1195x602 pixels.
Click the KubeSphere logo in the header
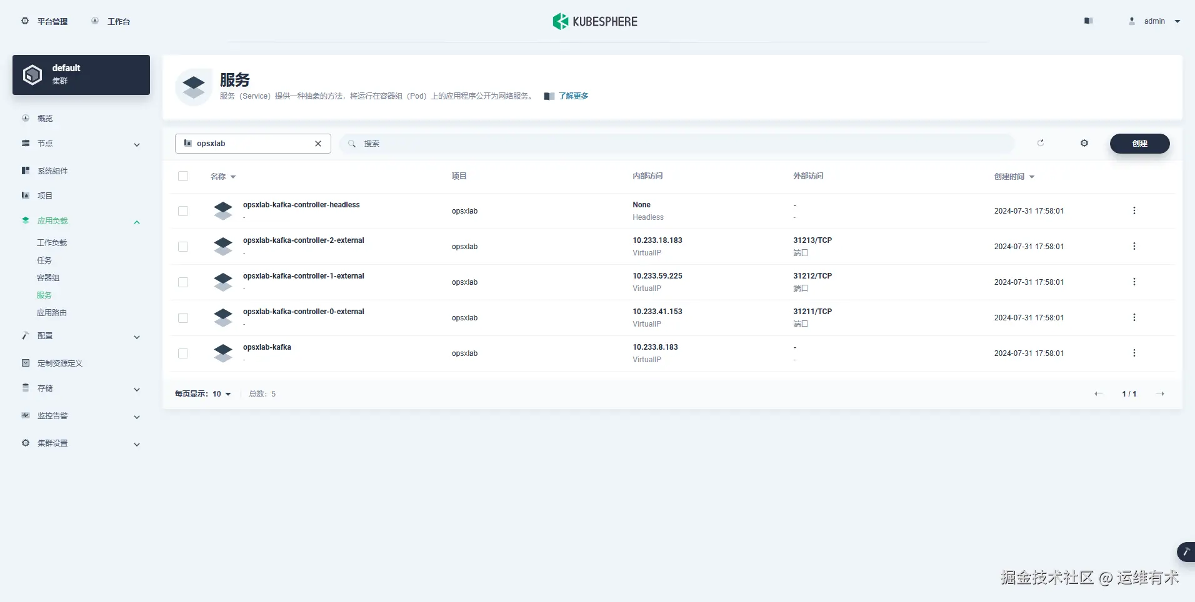pos(594,21)
